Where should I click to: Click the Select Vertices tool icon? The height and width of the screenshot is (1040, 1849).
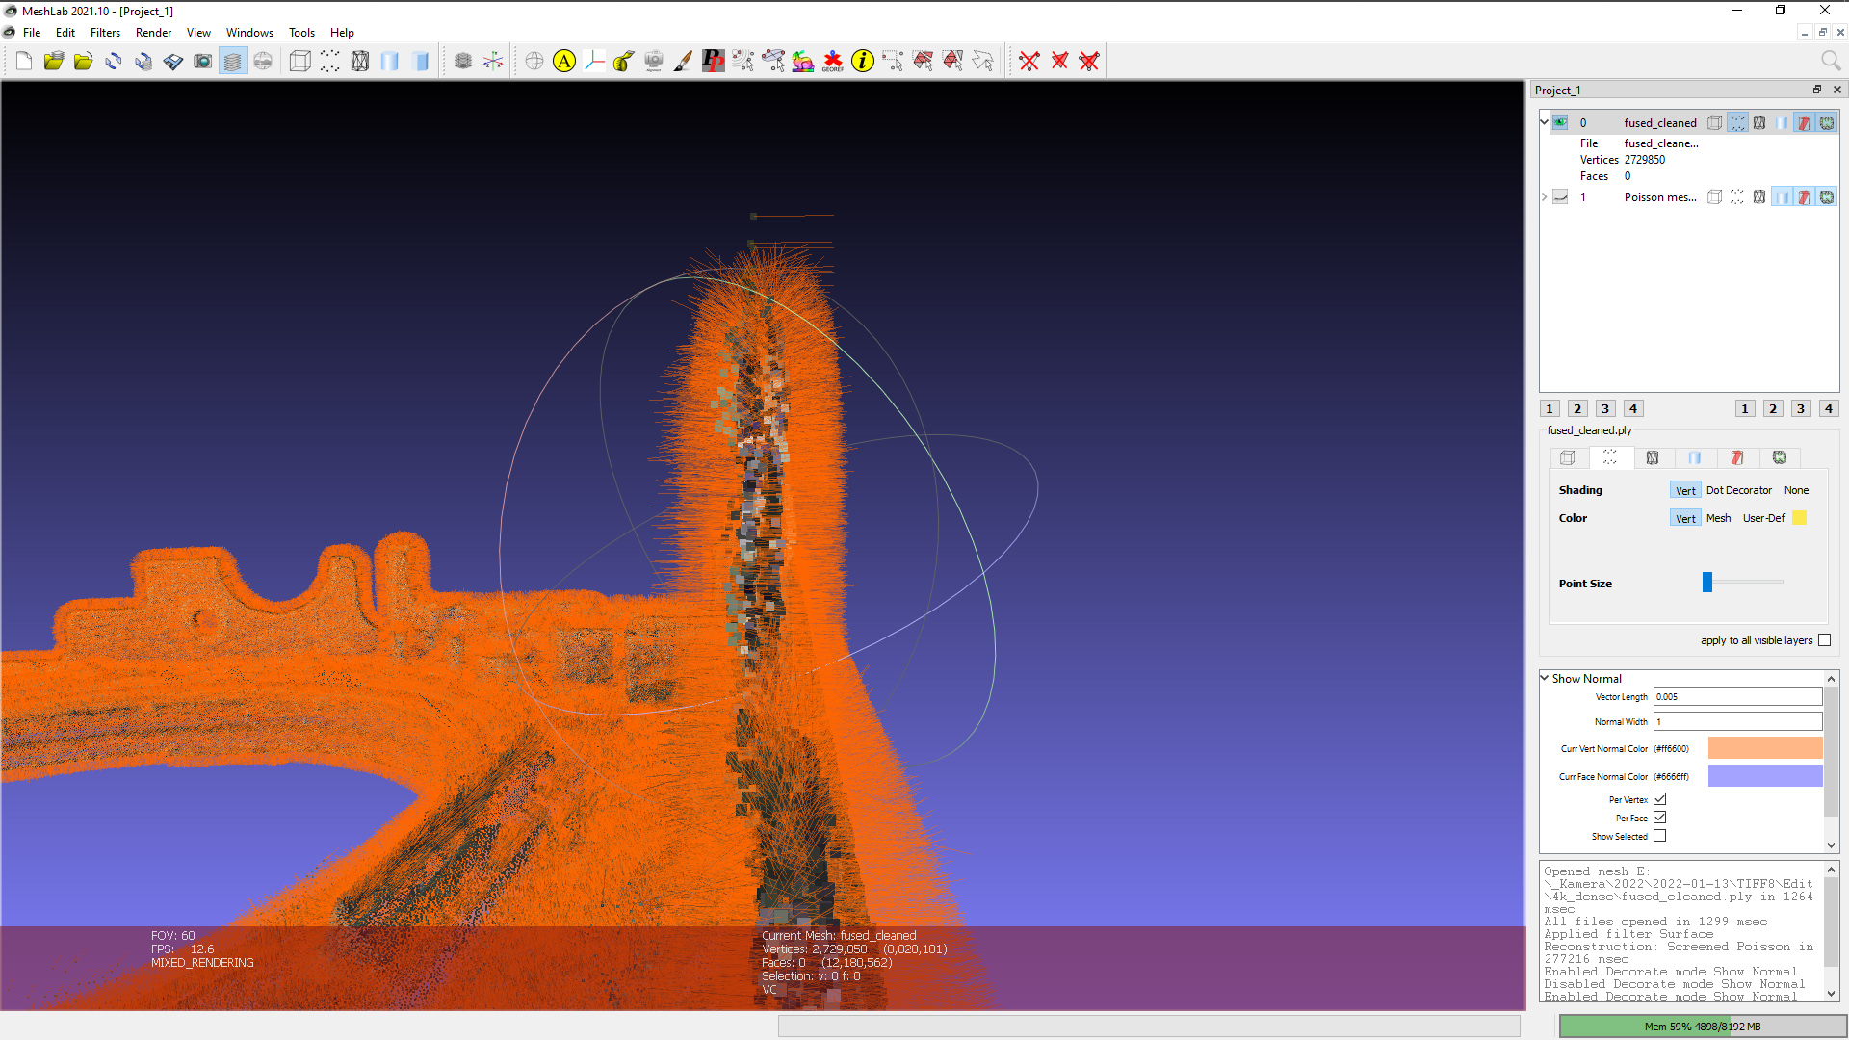893,62
